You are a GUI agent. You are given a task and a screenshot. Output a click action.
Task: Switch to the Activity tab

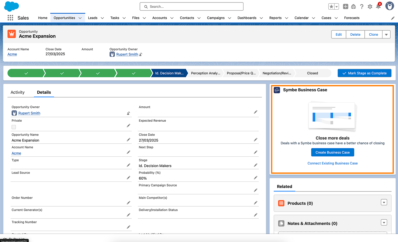coord(17,92)
